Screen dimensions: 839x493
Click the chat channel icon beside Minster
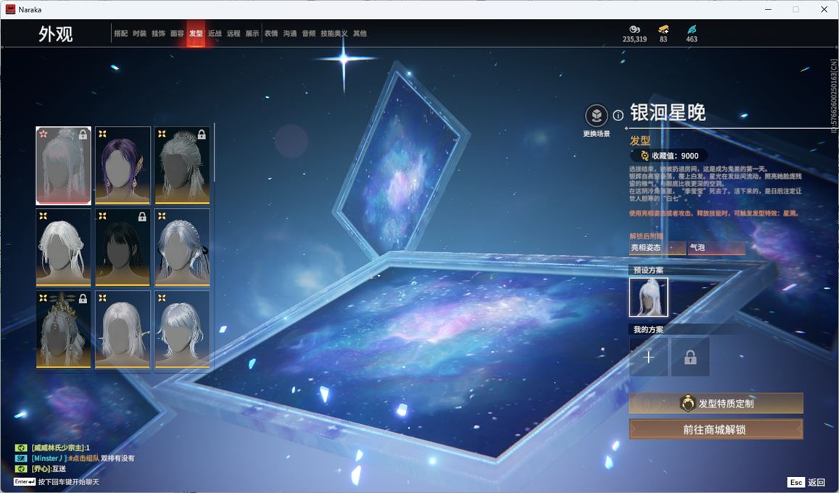click(x=21, y=458)
